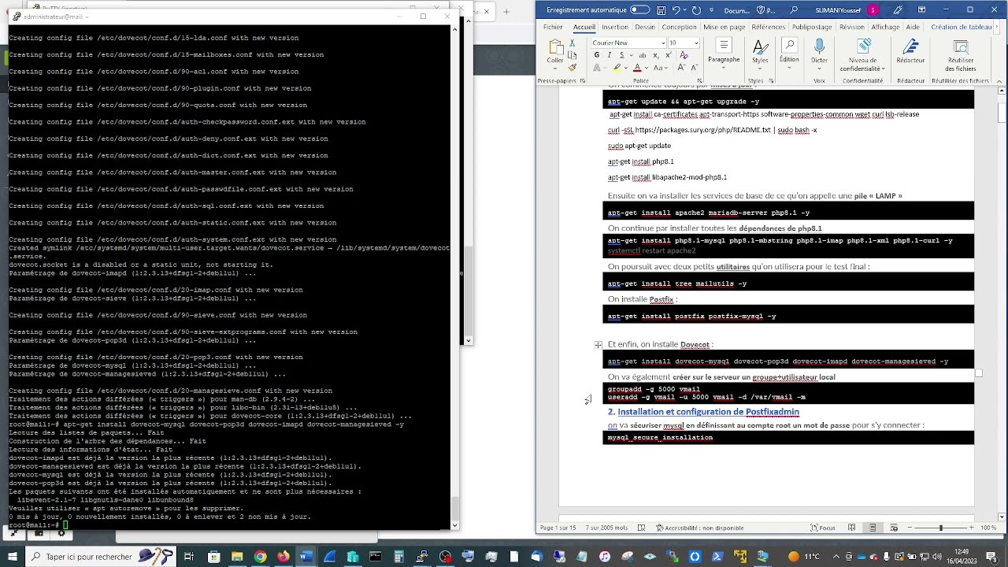Select the format painter brush icon
Screen dimensions: 1008x567
click(x=573, y=67)
